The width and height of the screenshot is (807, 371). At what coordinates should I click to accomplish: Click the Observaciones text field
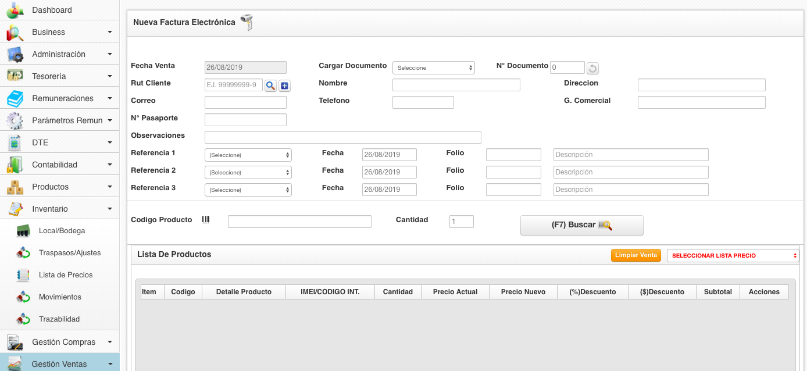click(342, 137)
